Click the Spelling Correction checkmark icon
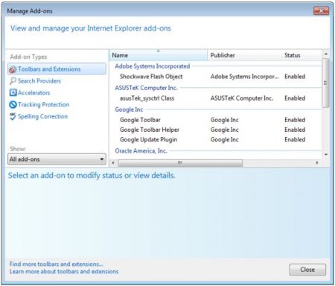 [x=13, y=116]
